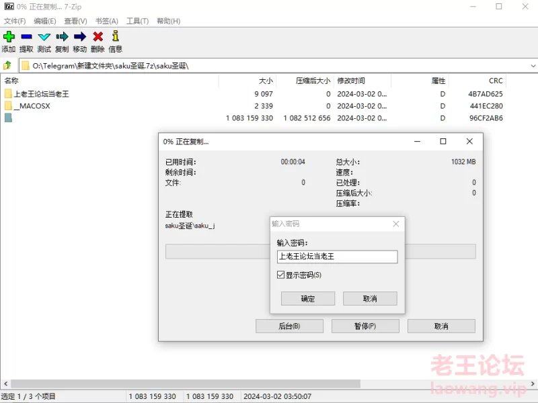
Task: Click packed size 1 082 512 656
Action: [x=307, y=118]
